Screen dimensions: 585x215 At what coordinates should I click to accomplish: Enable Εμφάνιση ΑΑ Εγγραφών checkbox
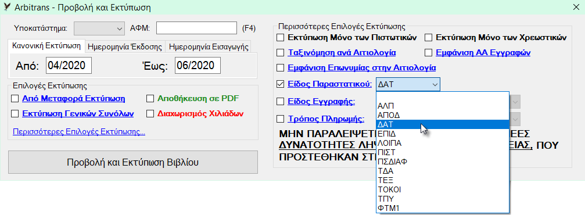pos(429,52)
